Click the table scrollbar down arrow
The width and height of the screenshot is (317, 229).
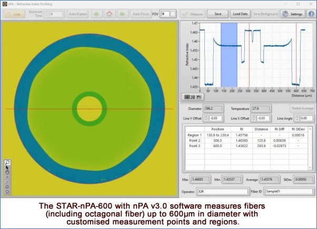tap(310, 168)
